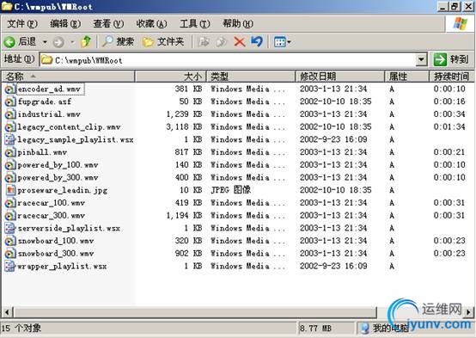476x338 pixels.
Task: Select the snowboard_300.wmv file icon
Action: (x=9, y=254)
